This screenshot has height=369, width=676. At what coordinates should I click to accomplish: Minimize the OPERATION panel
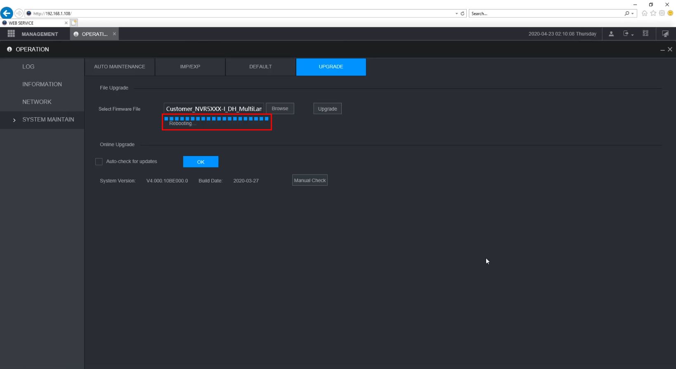(662, 50)
